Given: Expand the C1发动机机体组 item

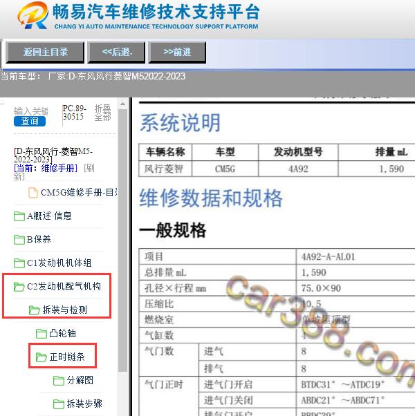Looking at the screenshot, I should pyautogui.click(x=59, y=263).
